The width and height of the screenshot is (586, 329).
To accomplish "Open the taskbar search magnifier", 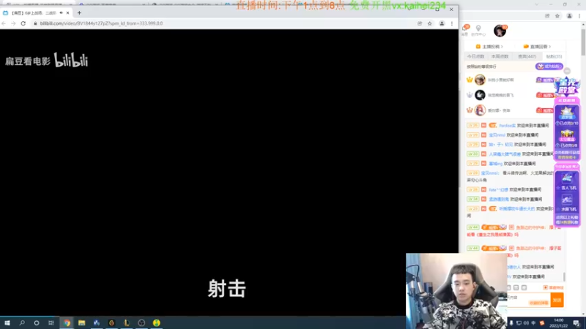I will coord(22,322).
